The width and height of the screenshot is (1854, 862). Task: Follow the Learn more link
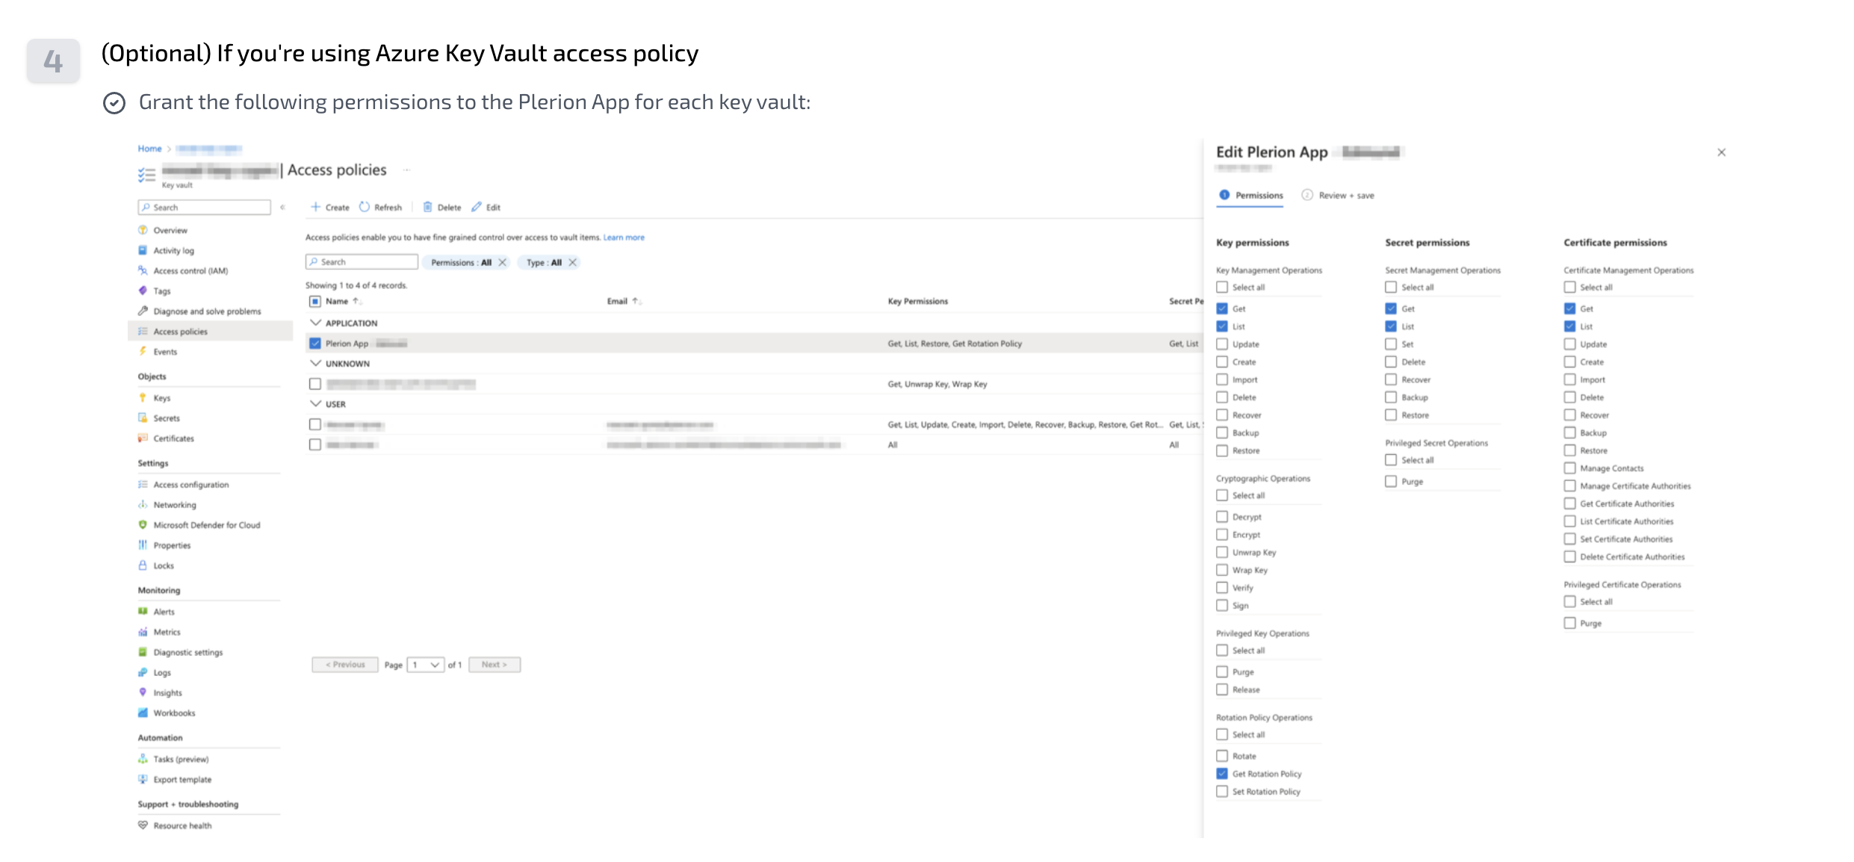point(624,238)
